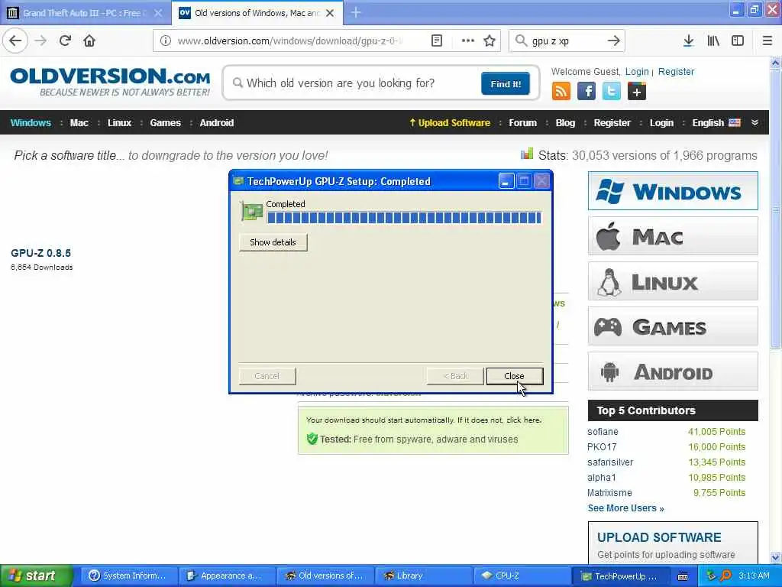Click the browser Back arrow button
782x587 pixels.
(x=15, y=41)
